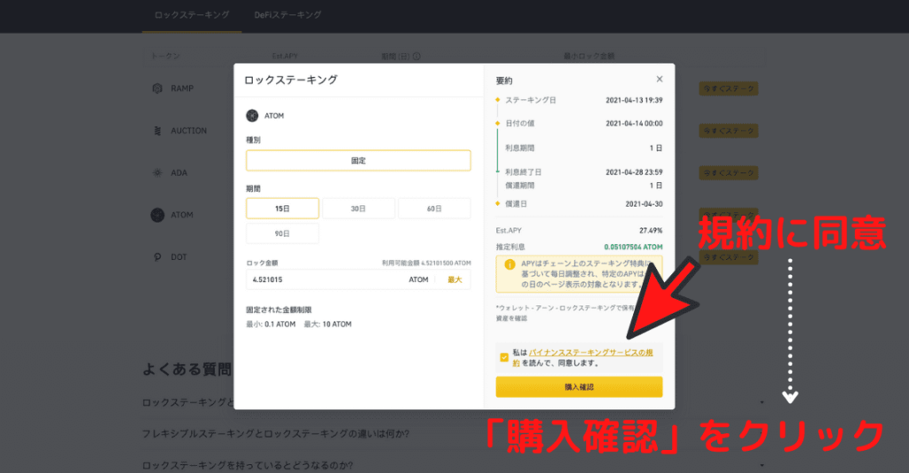
Task: Click the DOT token icon in background list
Action: [157, 257]
